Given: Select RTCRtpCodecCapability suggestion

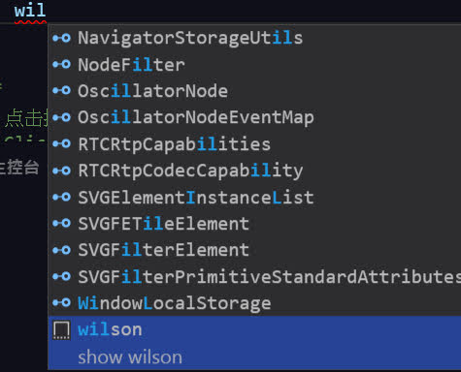Looking at the screenshot, I should (x=254, y=170).
